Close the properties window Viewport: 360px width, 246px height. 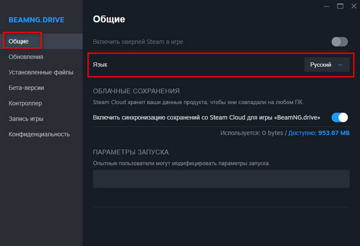pos(354,6)
